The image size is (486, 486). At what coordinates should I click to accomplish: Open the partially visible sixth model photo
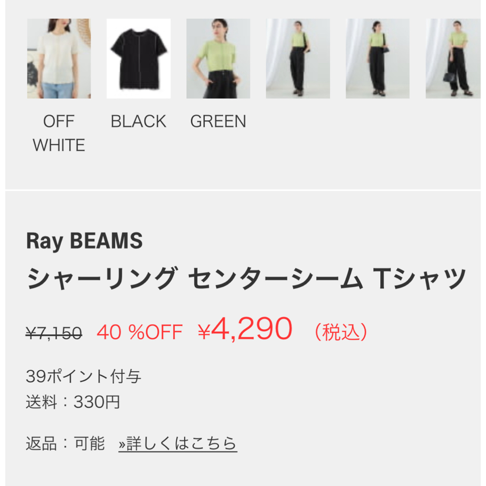453,58
